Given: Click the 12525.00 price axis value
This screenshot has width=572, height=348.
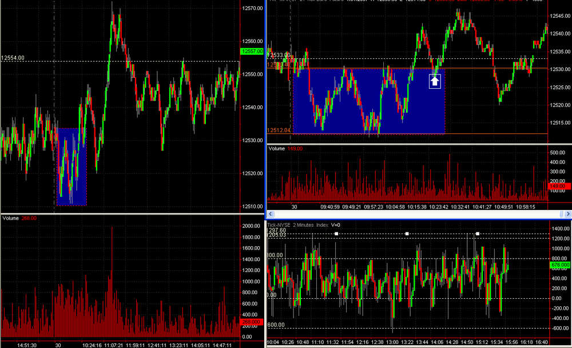Looking at the screenshot, I should [560, 88].
